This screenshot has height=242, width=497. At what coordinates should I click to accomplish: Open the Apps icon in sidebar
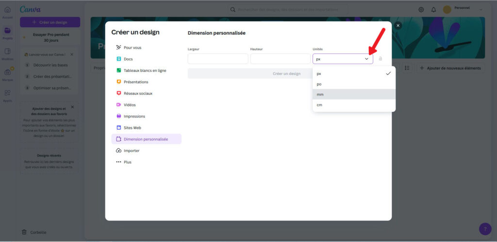7,94
